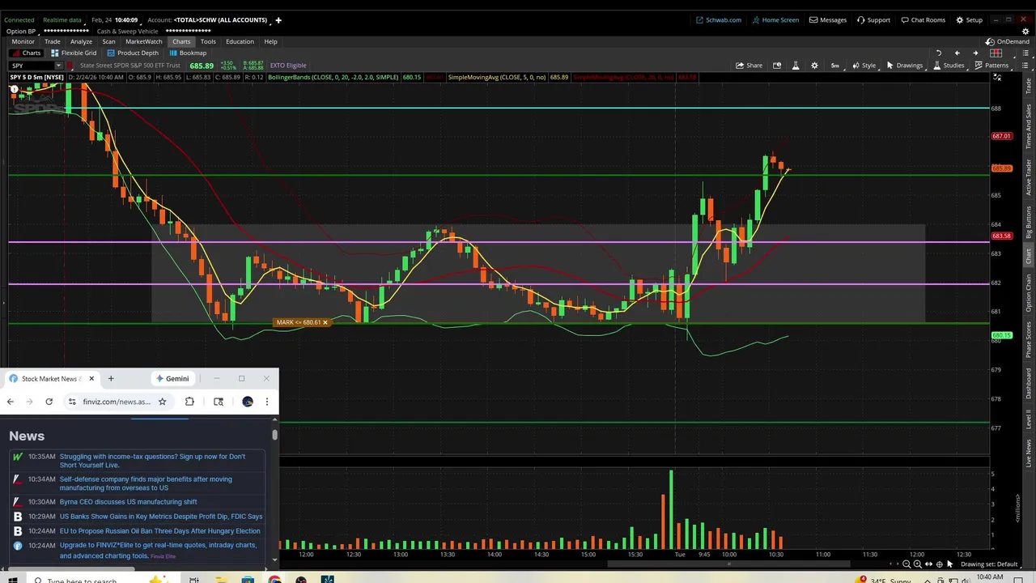Open the Style menu for the chart

click(864, 66)
